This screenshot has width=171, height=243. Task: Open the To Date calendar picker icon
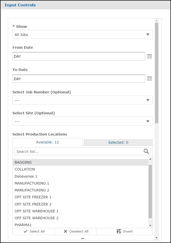coord(149,79)
